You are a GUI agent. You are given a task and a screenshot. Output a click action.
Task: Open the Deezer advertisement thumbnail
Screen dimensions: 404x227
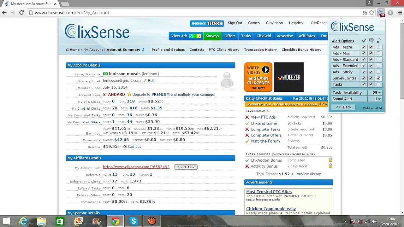click(x=289, y=77)
